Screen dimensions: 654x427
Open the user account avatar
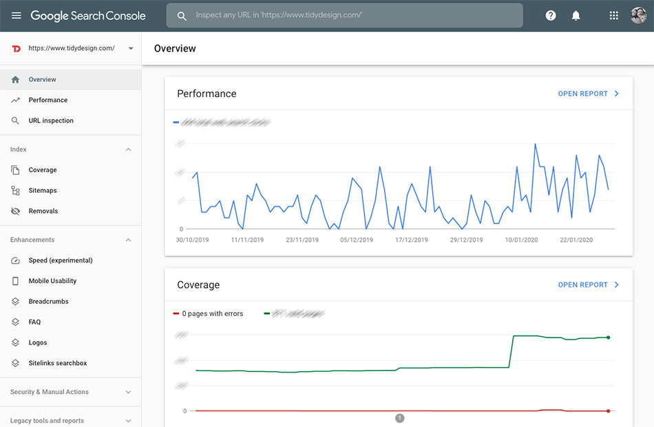(638, 15)
